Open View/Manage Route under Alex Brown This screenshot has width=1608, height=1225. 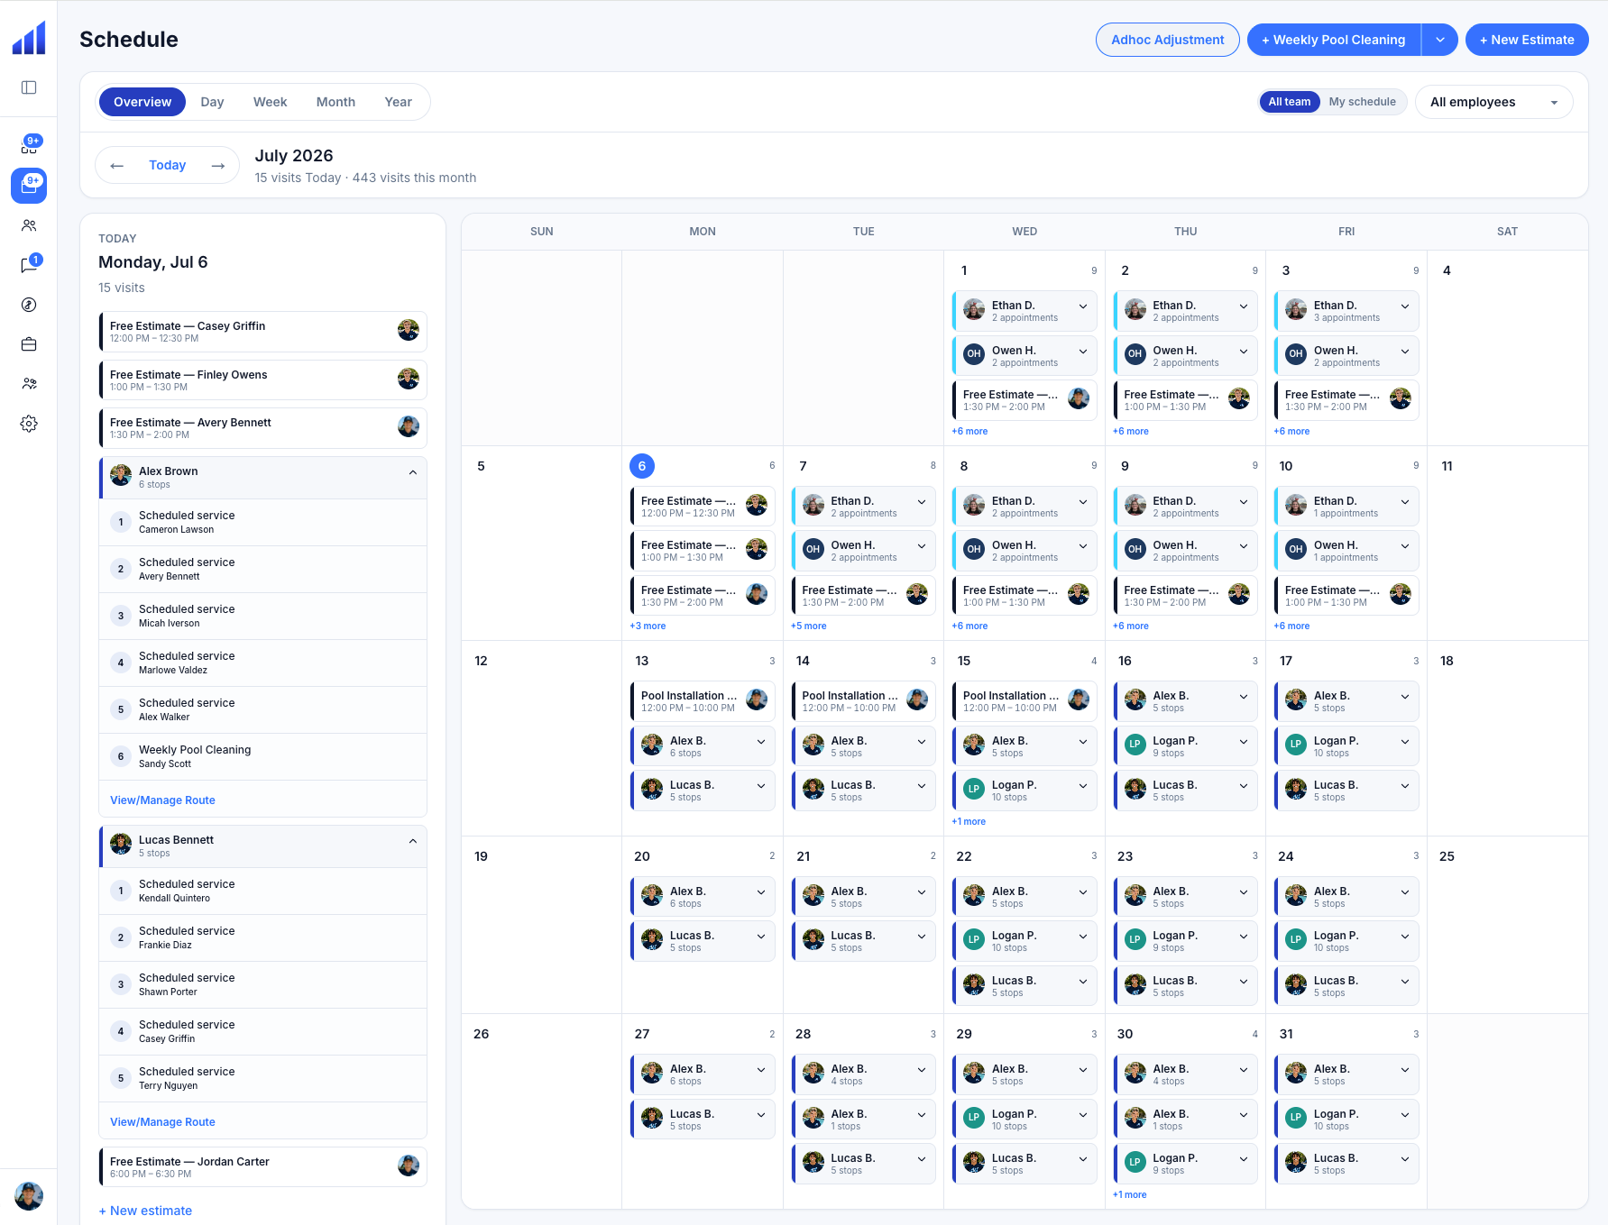pyautogui.click(x=162, y=800)
